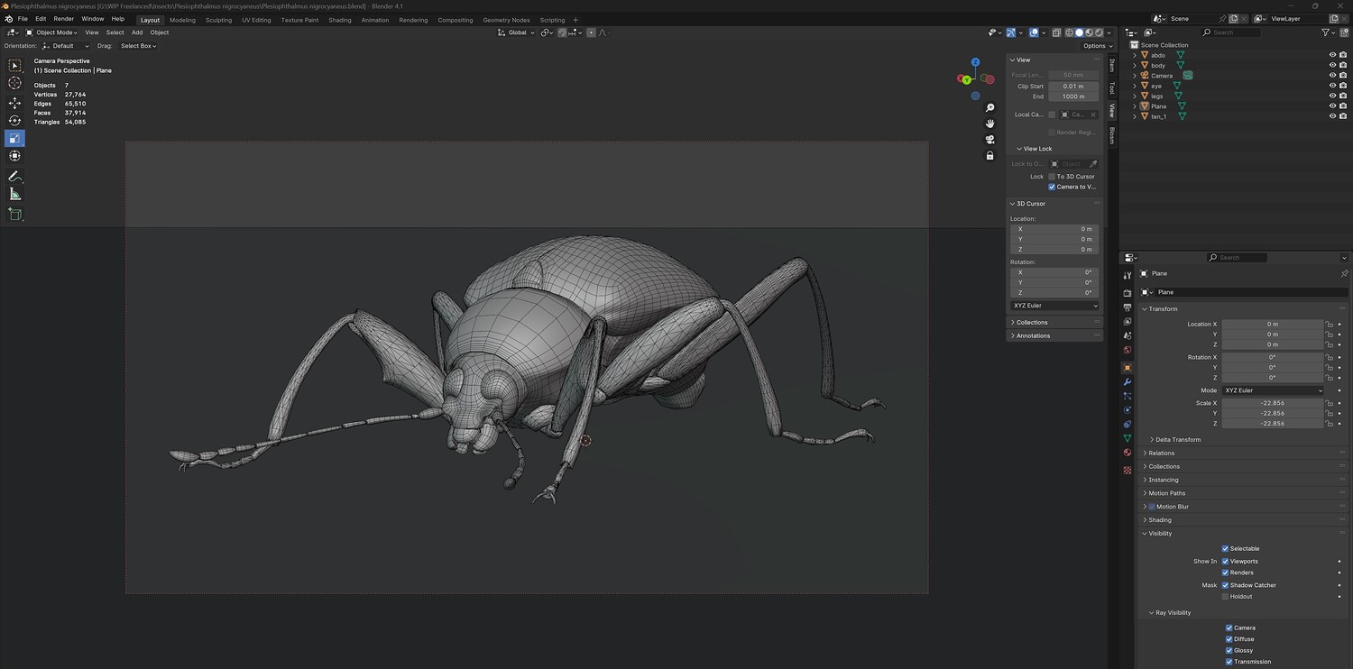Hide the abdo object in the outliner
This screenshot has width=1353, height=669.
pyautogui.click(x=1332, y=55)
